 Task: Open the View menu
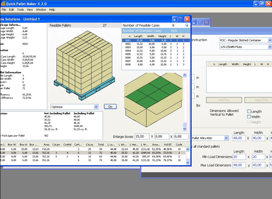tap(30, 10)
